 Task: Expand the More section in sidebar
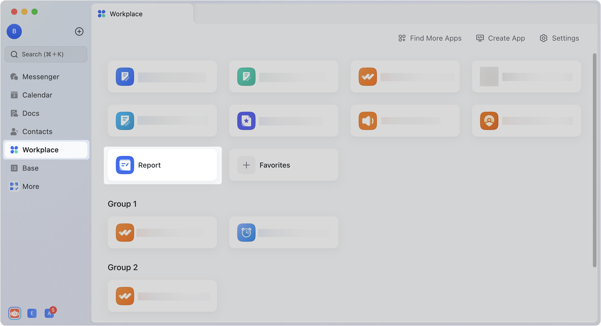coord(30,186)
